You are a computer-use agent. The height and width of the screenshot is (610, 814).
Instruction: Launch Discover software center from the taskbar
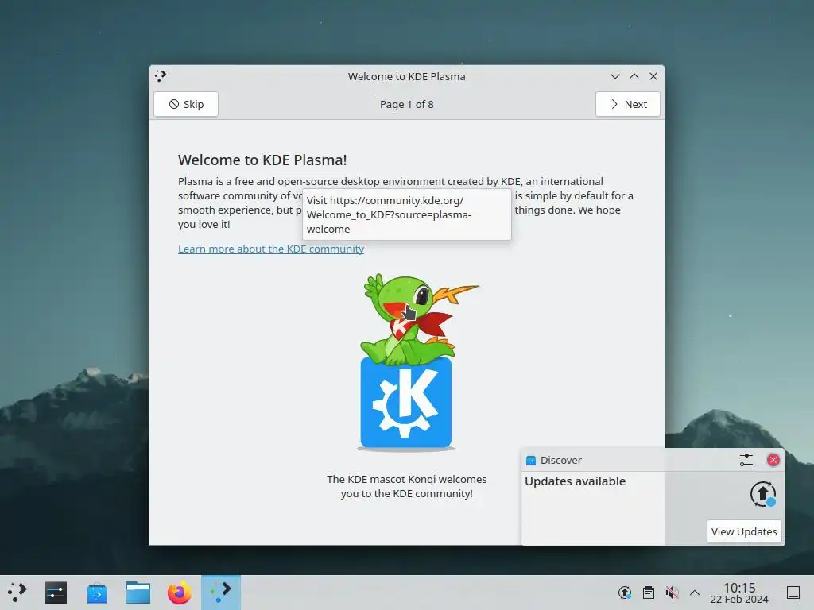96,593
